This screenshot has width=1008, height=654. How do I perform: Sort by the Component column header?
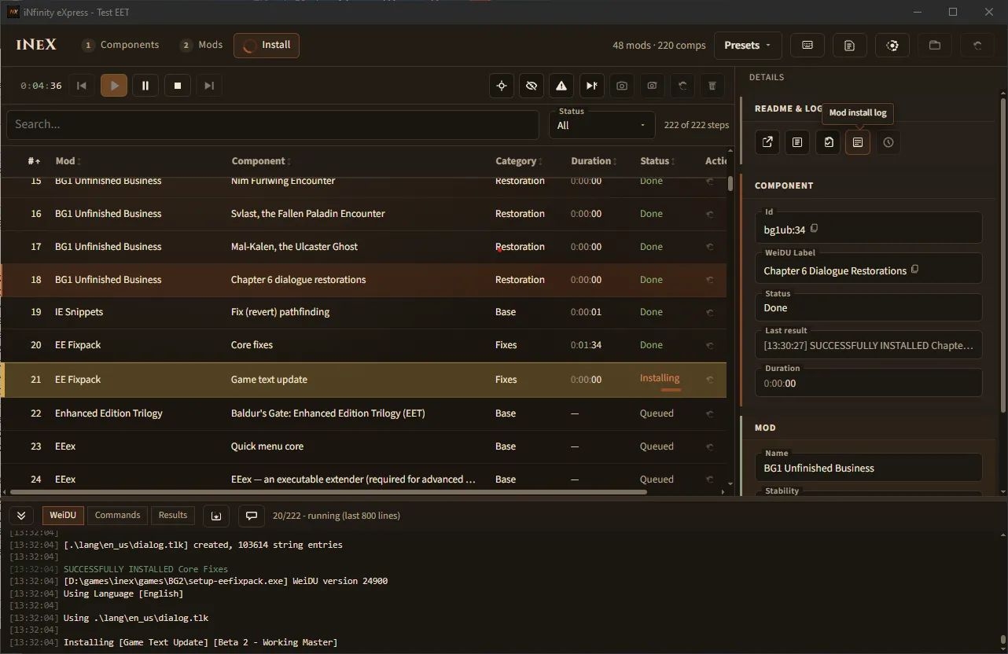pyautogui.click(x=261, y=161)
